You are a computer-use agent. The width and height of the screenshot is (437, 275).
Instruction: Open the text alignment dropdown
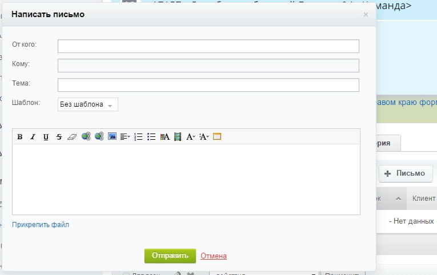pyautogui.click(x=126, y=137)
